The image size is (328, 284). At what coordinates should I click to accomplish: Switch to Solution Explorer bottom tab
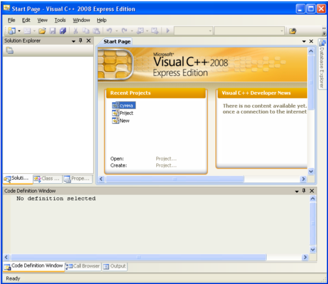pos(18,179)
